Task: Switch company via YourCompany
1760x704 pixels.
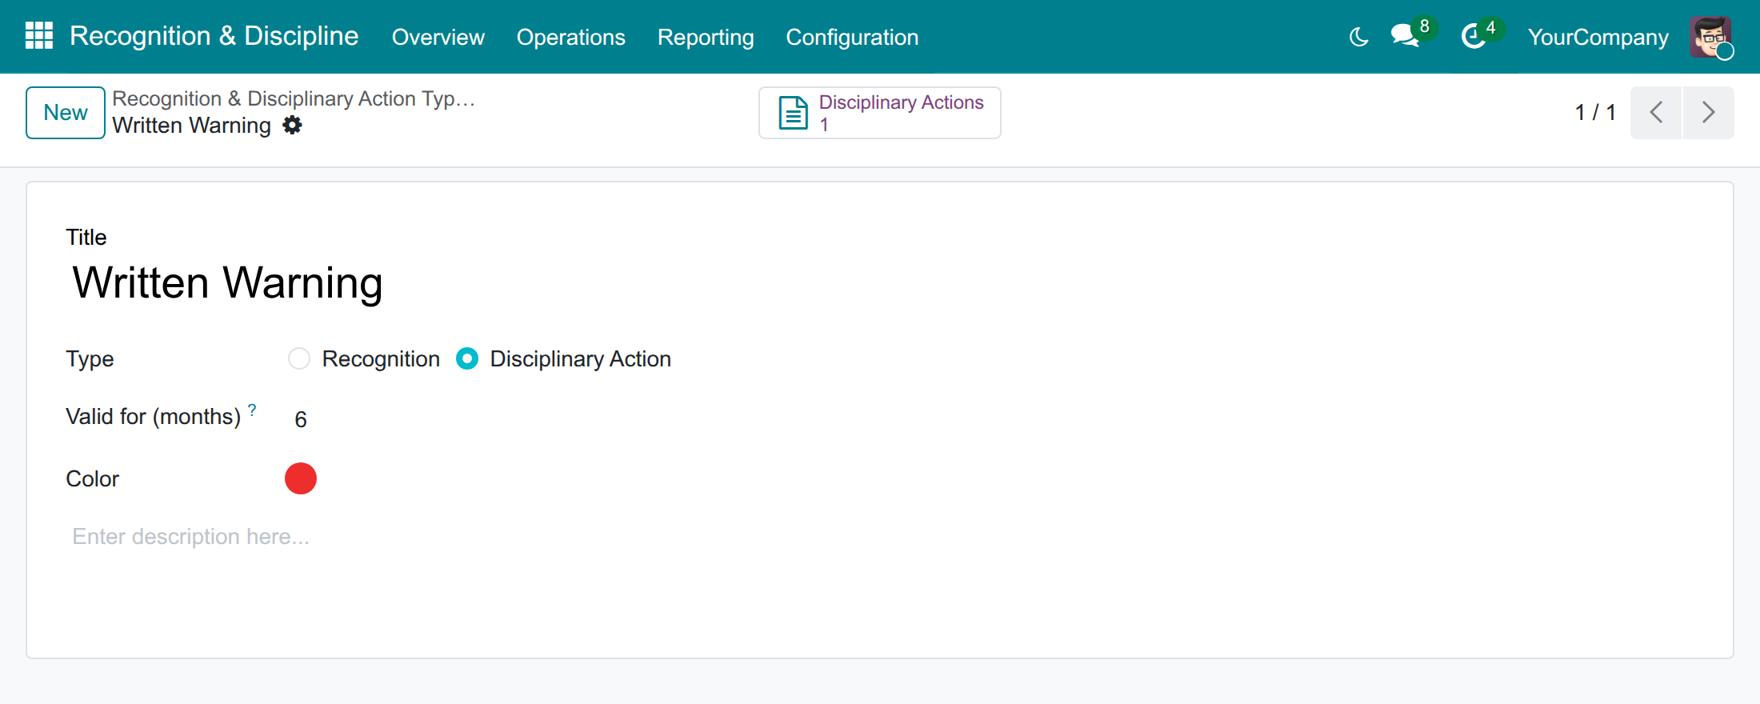Action: click(x=1598, y=37)
